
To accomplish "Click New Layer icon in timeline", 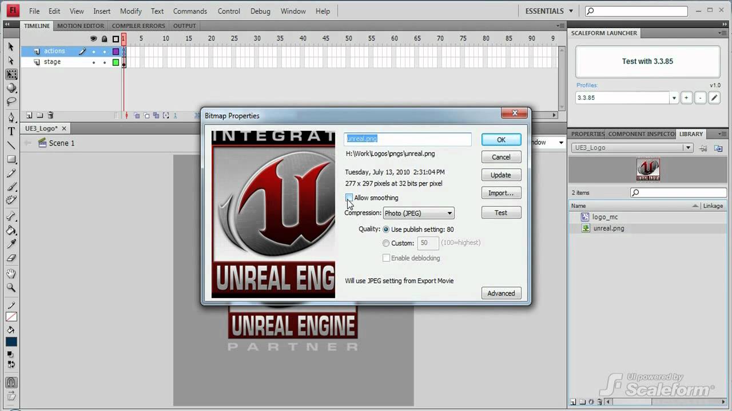I will tap(29, 115).
